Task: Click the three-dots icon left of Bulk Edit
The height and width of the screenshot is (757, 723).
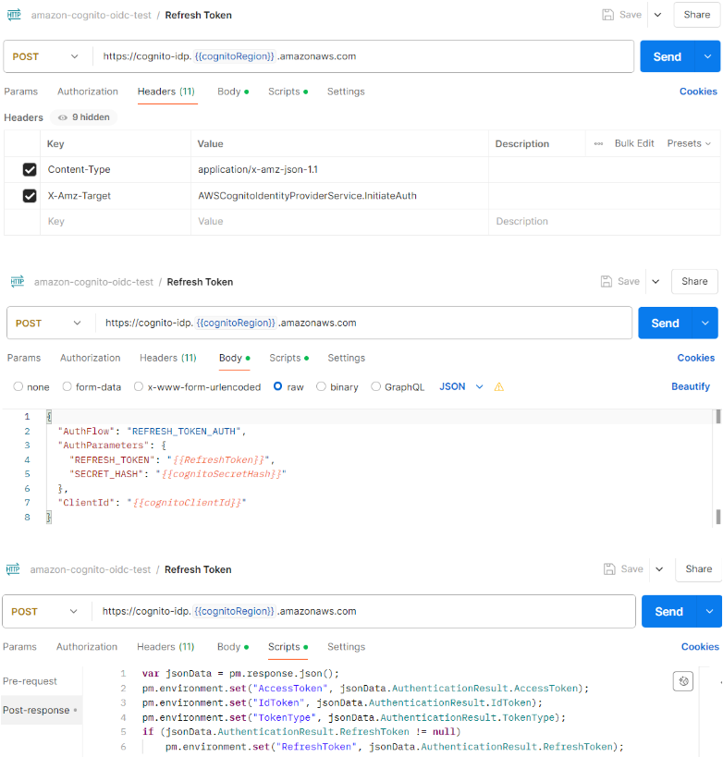Action: point(598,143)
